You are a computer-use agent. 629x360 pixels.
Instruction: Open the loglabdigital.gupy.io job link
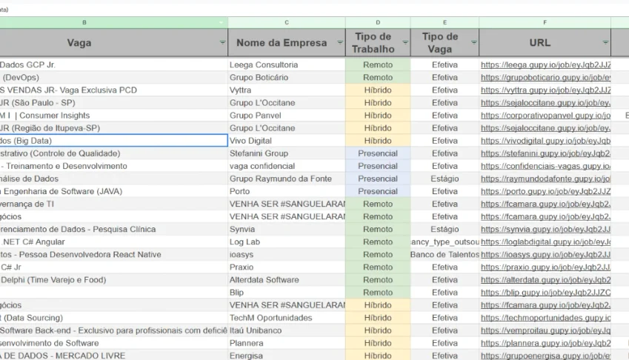(545, 241)
